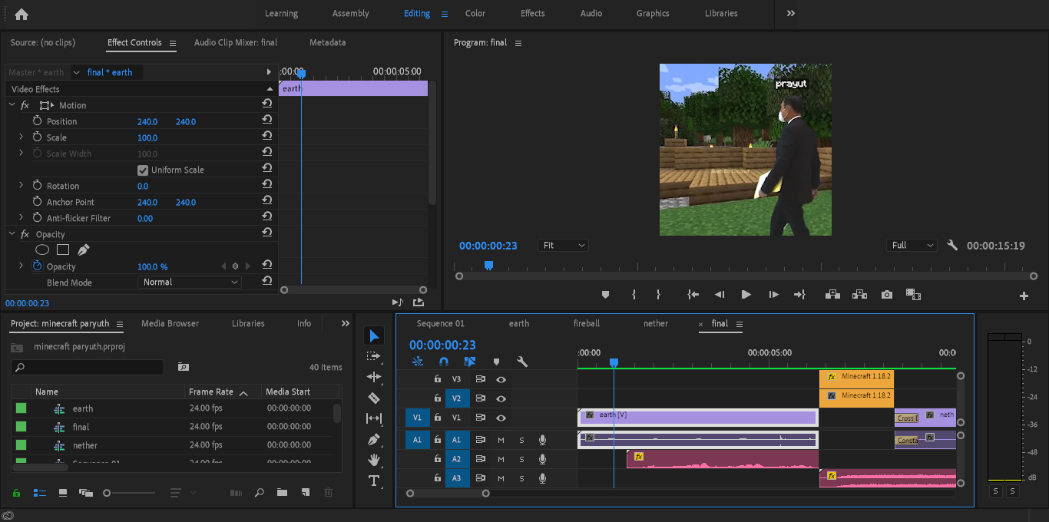Toggle V1 track visibility eye
Screen dimensions: 1049x522
coord(501,418)
